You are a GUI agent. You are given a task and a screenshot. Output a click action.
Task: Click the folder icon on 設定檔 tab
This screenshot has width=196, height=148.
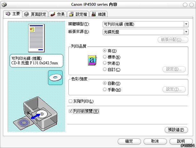tap(71, 14)
